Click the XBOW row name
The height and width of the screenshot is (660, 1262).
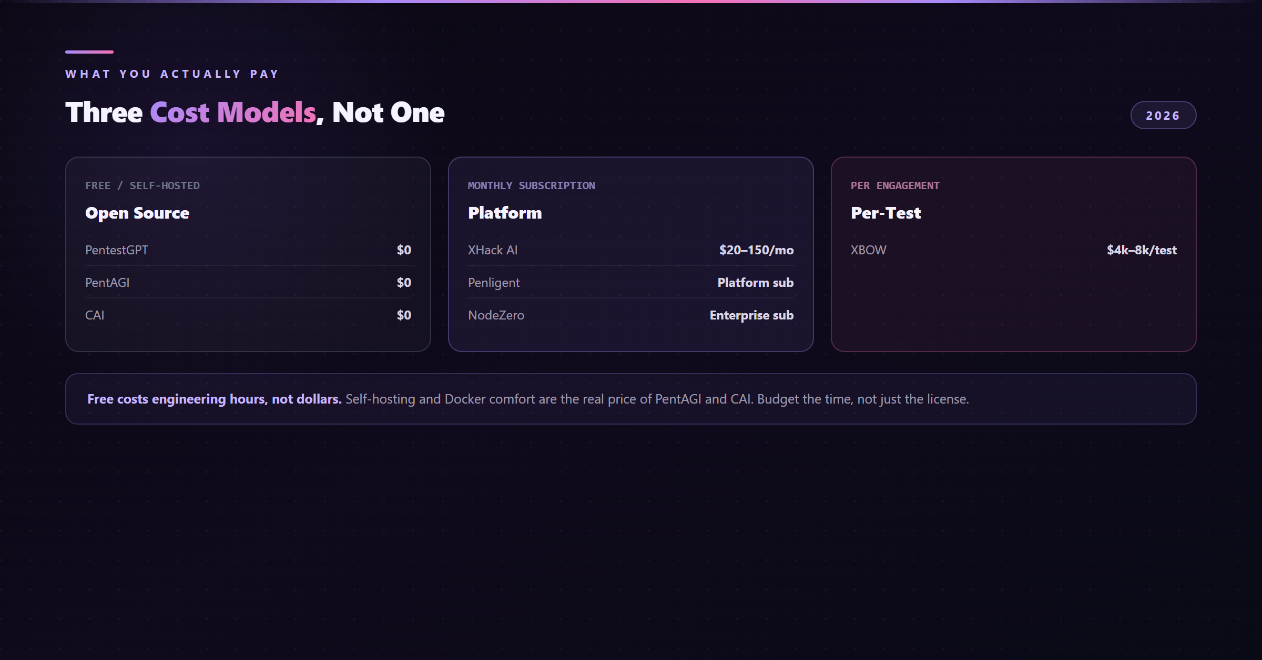pyautogui.click(x=869, y=250)
